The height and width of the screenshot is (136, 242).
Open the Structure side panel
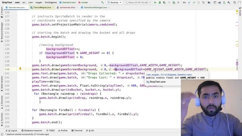2,102
